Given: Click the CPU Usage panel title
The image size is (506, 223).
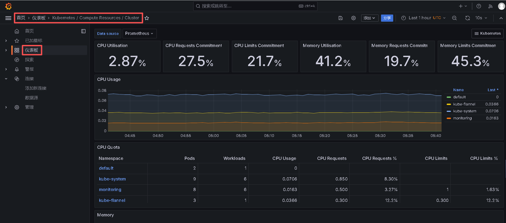Looking at the screenshot, I should [109, 80].
